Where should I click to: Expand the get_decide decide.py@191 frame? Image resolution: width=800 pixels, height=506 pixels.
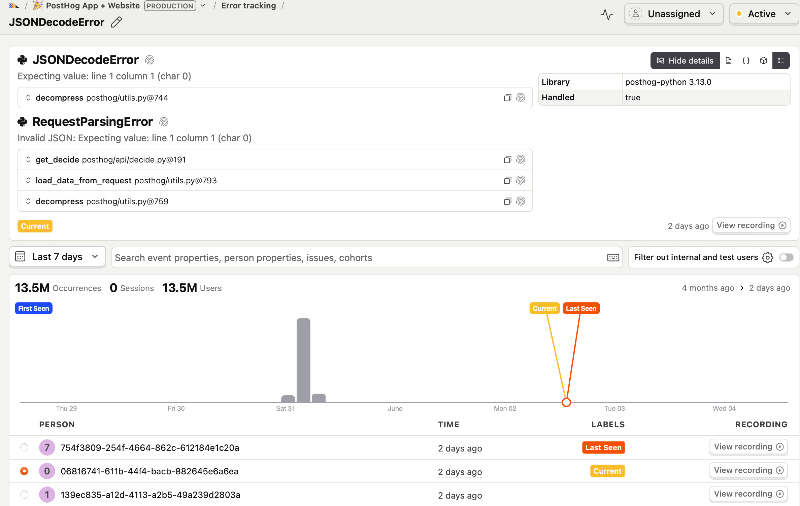[x=28, y=159]
